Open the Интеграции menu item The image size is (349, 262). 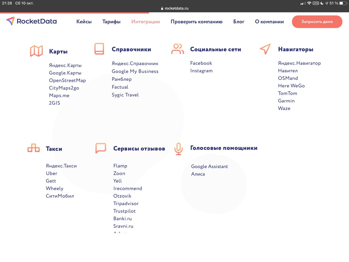[146, 22]
